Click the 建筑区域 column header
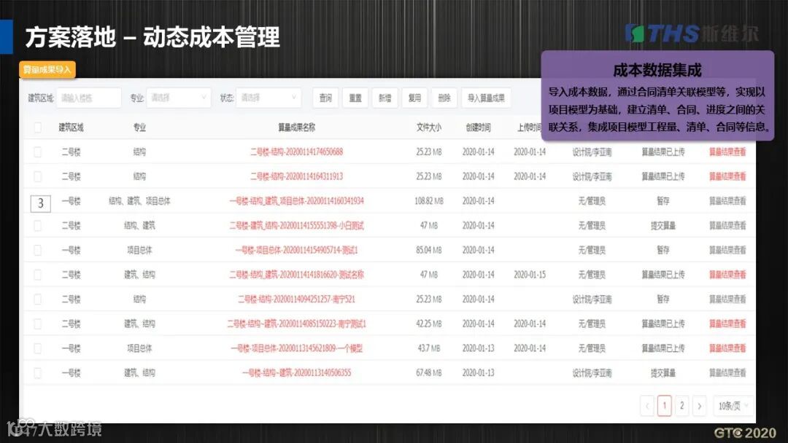 [x=71, y=128]
